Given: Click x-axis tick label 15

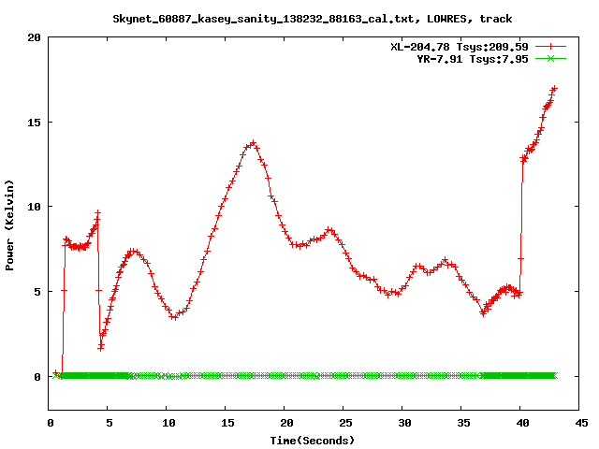Looking at the screenshot, I should (227, 423).
